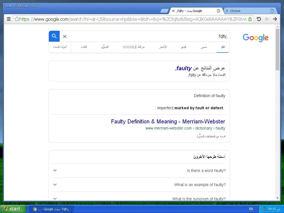Reload the page with the refresh icon
Image resolution: width=284 pixels, height=213 pixels.
tap(259, 19)
